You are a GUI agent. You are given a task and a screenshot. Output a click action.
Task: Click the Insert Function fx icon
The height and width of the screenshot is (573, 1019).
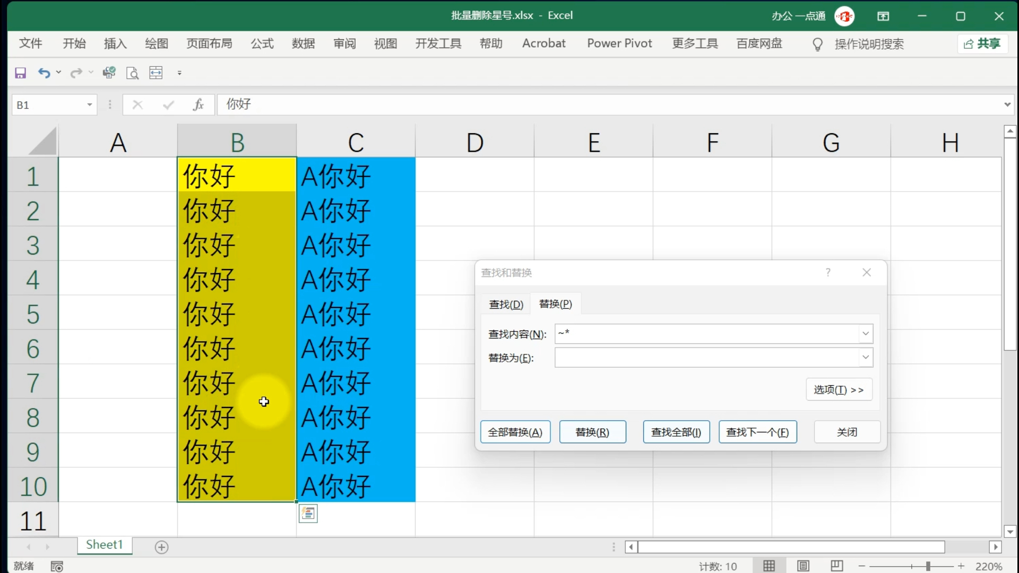[x=198, y=105]
